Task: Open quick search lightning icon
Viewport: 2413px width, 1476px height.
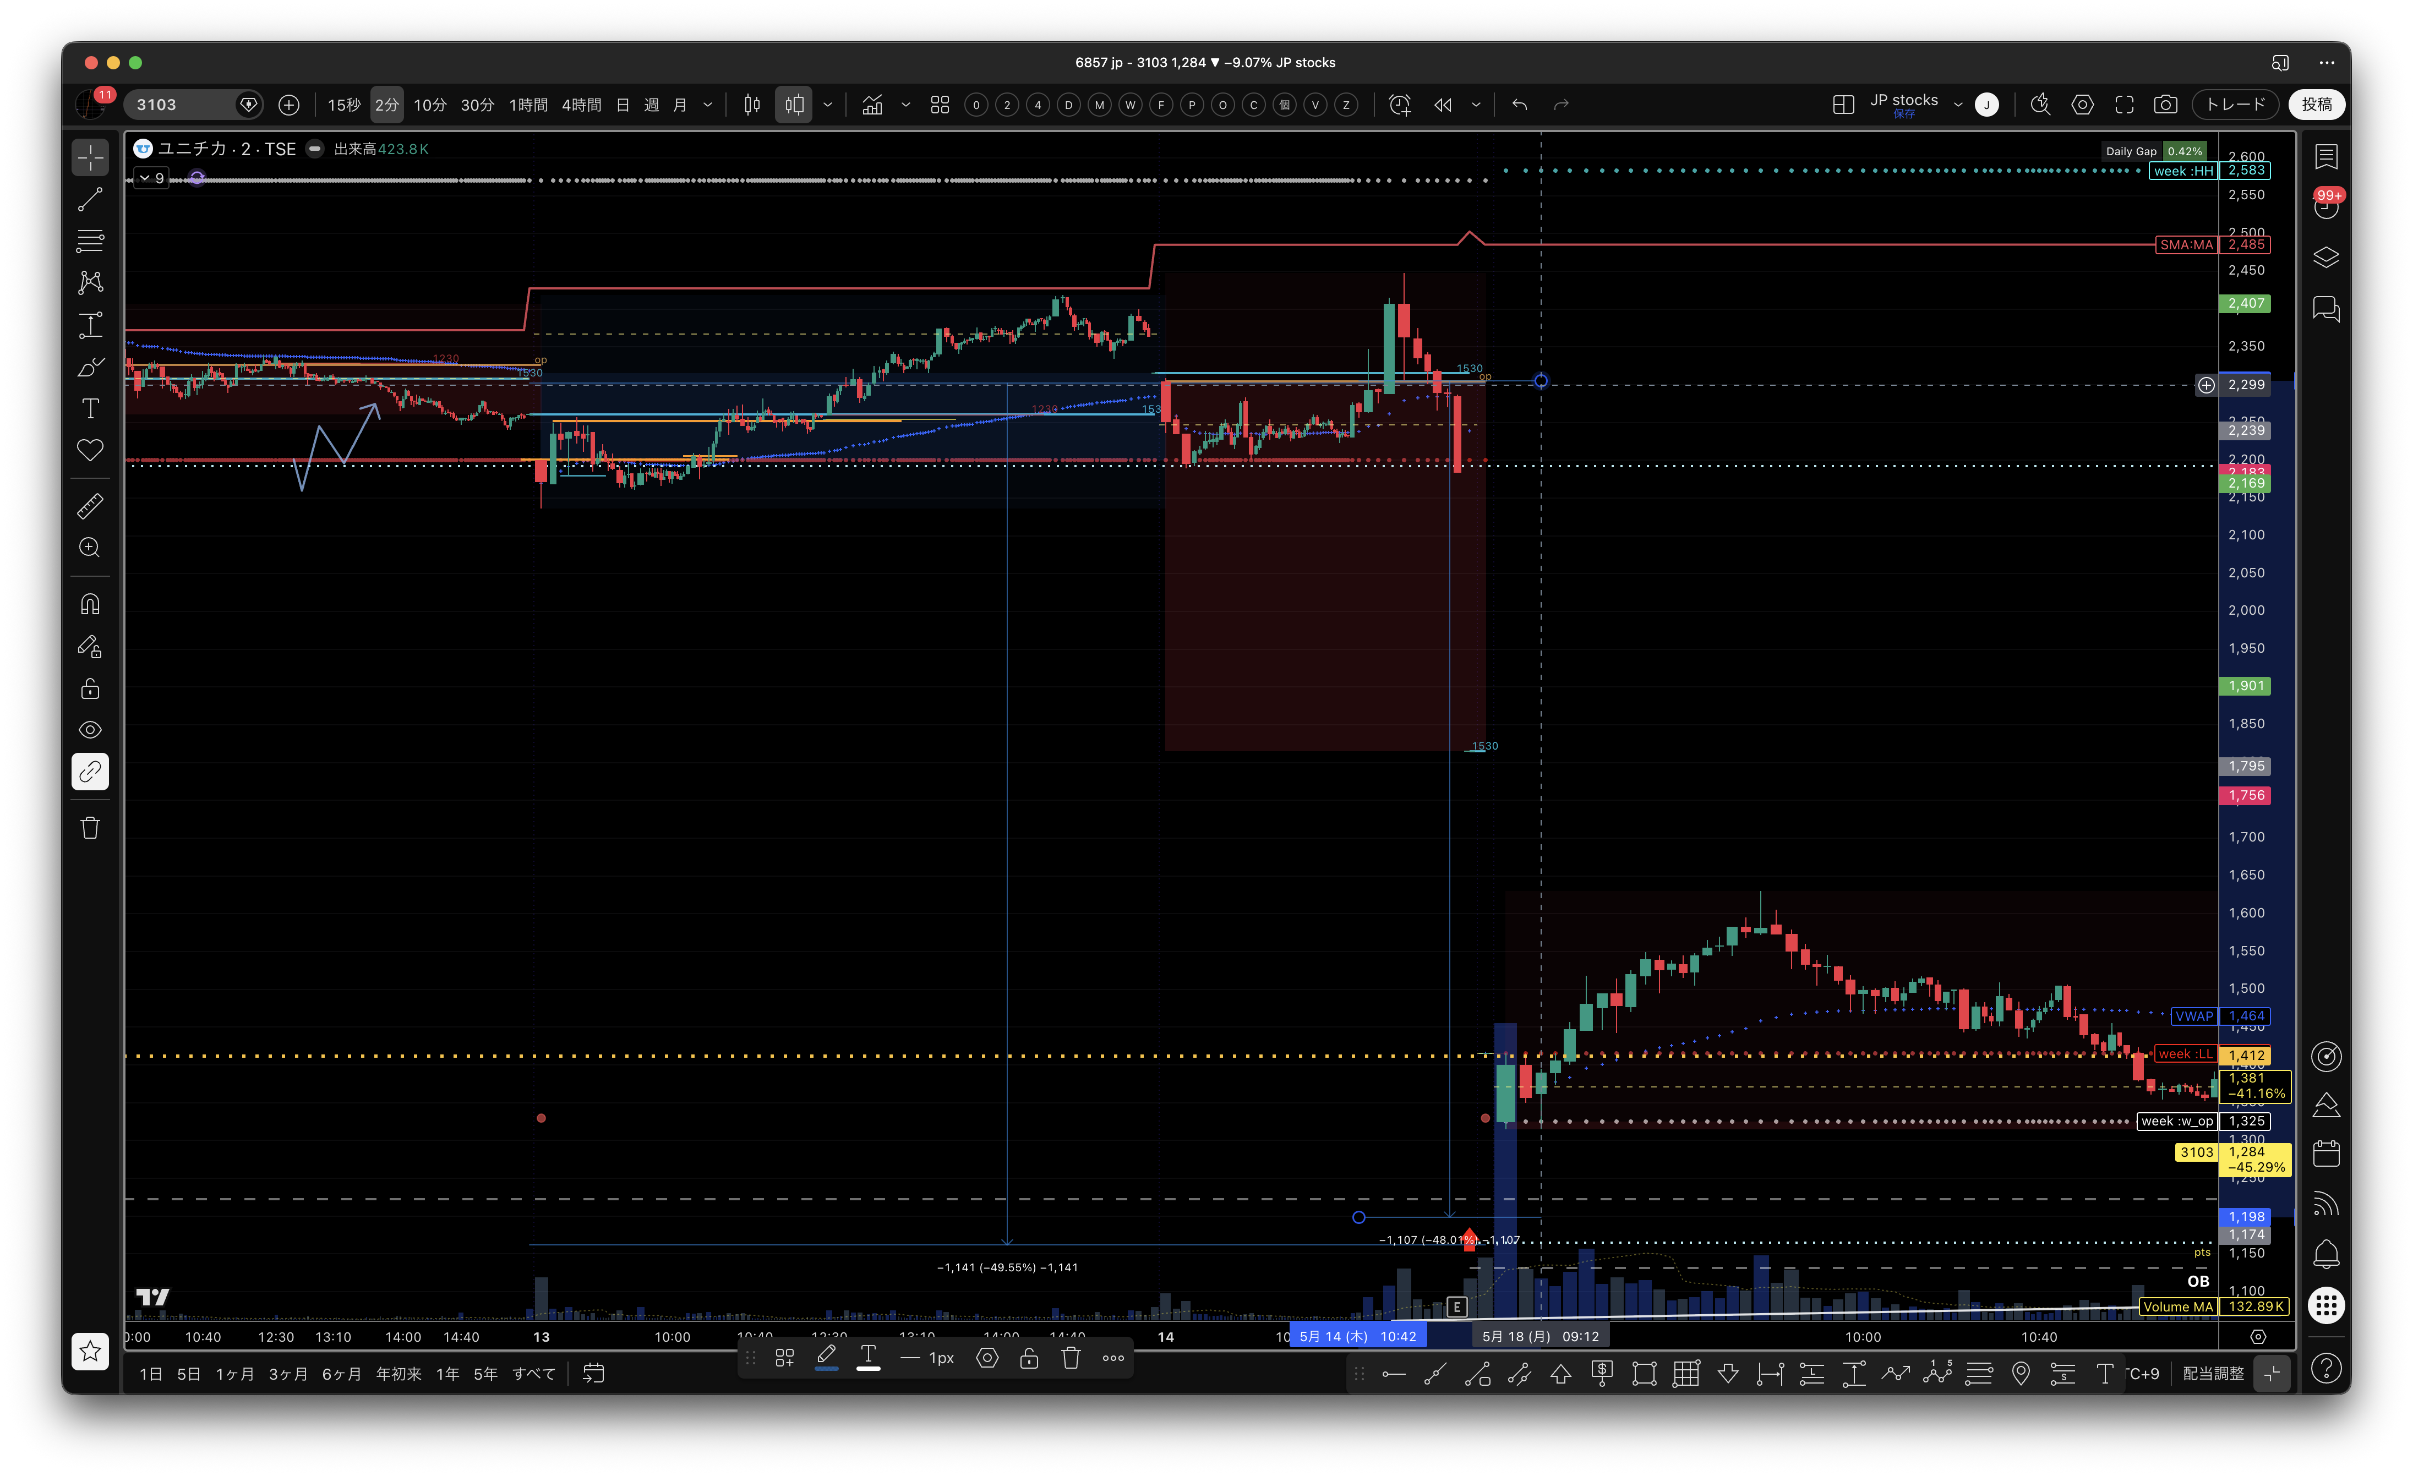Action: (x=2041, y=105)
